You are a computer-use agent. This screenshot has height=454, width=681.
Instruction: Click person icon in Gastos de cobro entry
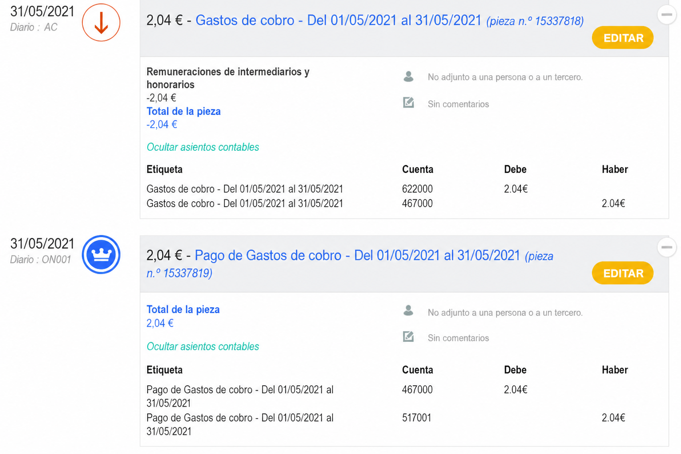[x=408, y=77]
